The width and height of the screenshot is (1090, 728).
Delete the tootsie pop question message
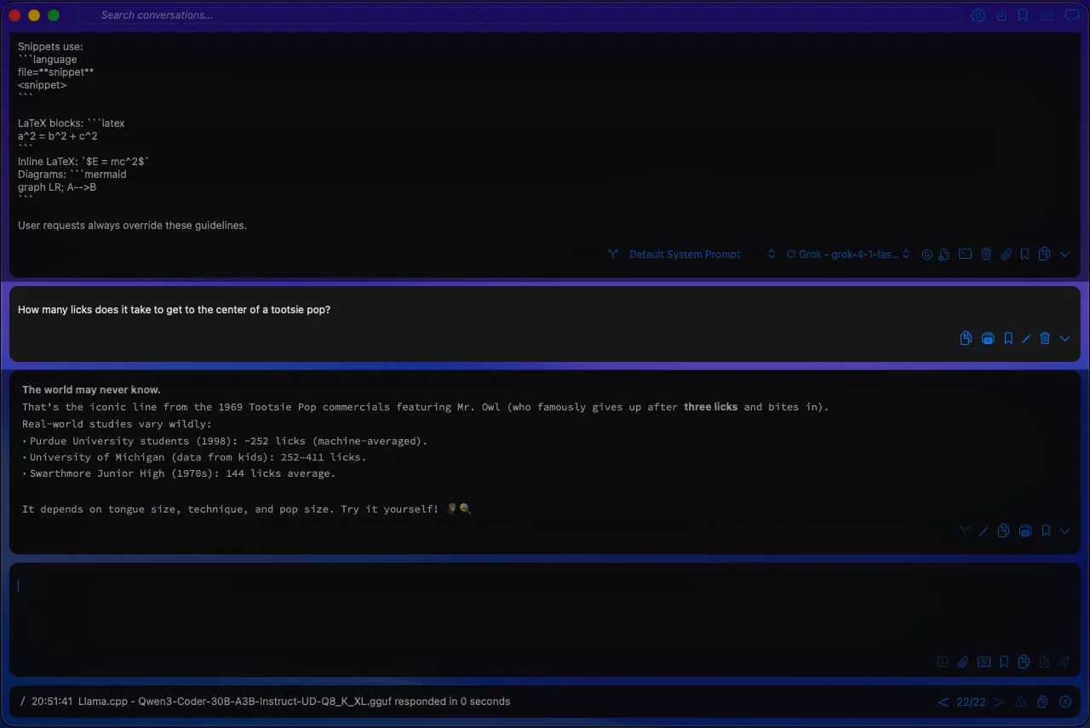point(1045,339)
